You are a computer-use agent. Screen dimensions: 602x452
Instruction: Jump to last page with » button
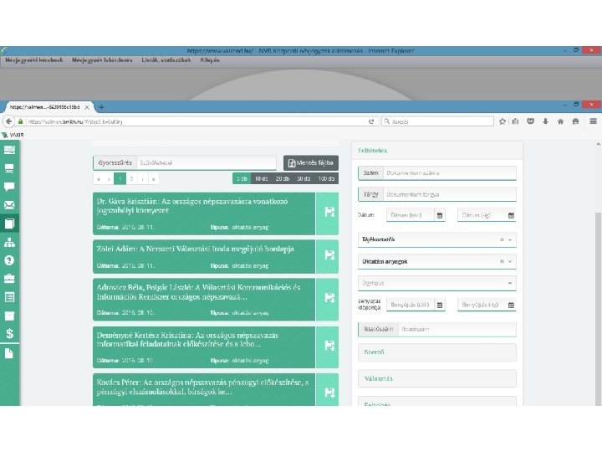[x=154, y=179]
